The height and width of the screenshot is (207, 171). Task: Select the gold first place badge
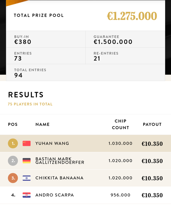coord(13,143)
